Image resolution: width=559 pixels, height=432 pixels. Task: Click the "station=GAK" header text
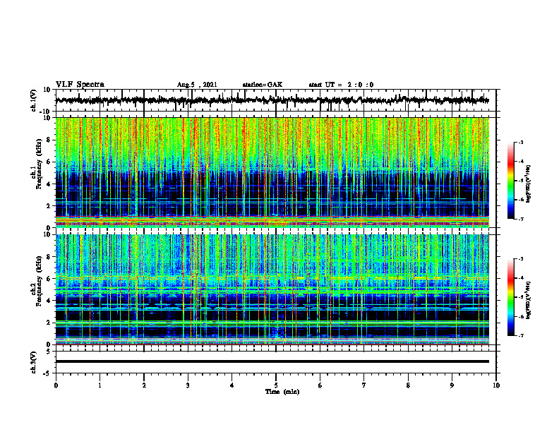pyautogui.click(x=263, y=85)
